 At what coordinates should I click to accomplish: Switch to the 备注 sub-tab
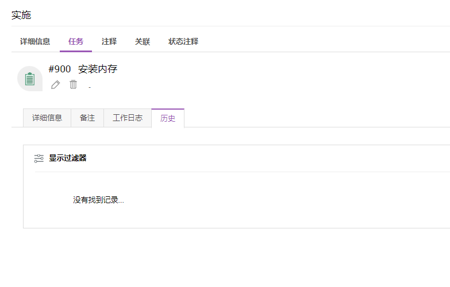point(87,118)
